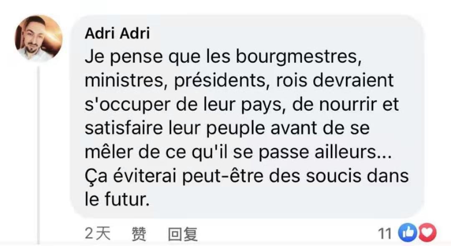This screenshot has width=451, height=246.
Task: Like the comment using the 赞 button
Action: pyautogui.click(x=139, y=234)
